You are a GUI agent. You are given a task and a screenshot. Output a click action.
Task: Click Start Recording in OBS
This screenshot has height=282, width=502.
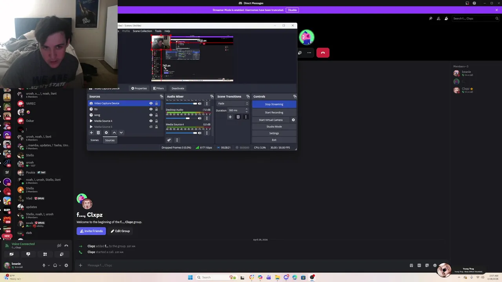[274, 112]
